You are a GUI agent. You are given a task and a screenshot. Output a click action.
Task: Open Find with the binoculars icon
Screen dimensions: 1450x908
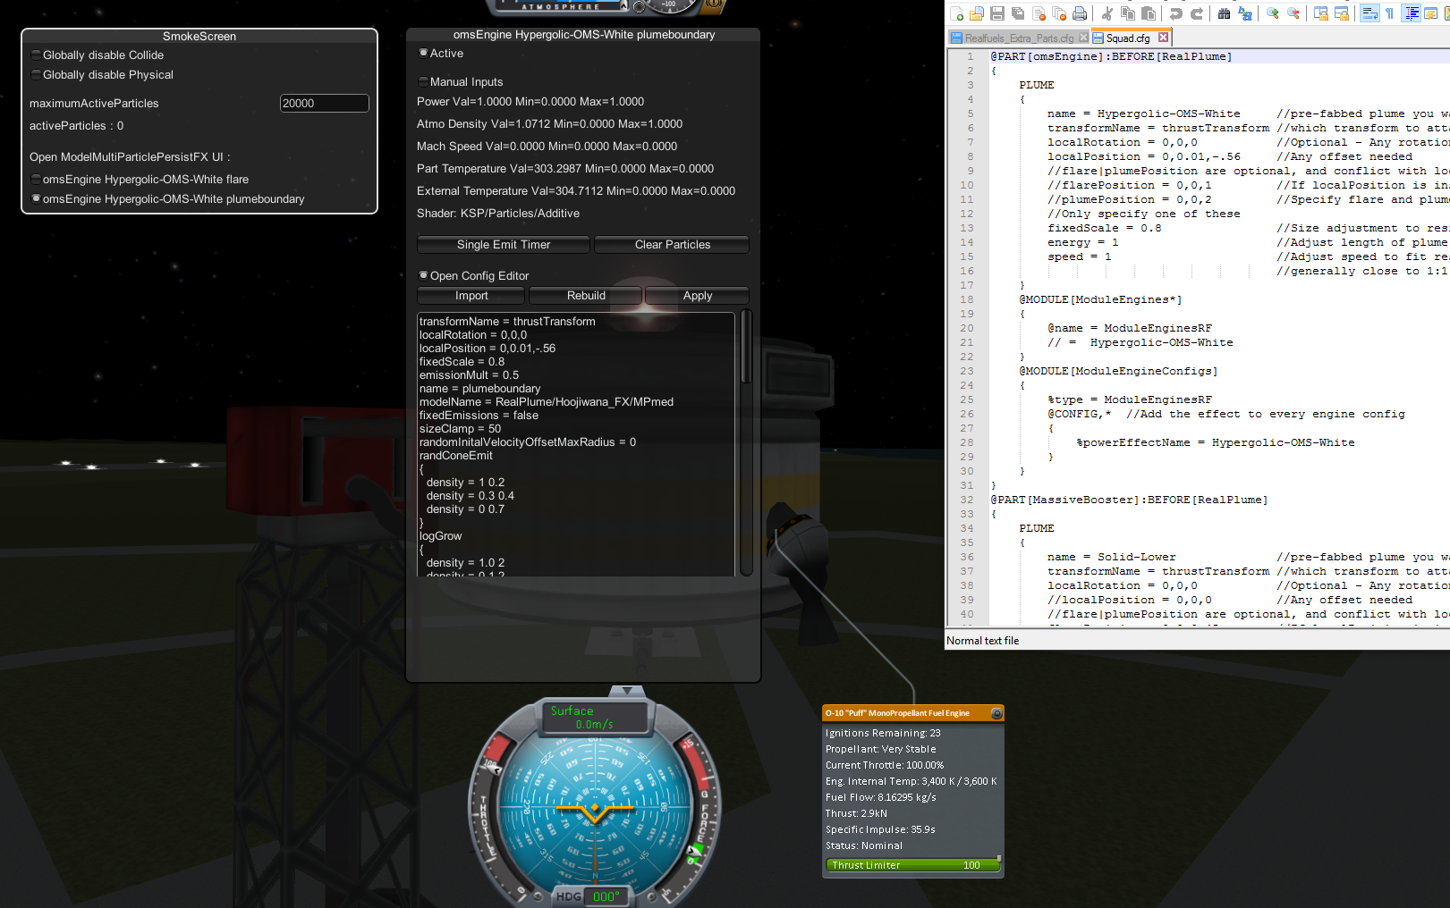tap(1224, 13)
